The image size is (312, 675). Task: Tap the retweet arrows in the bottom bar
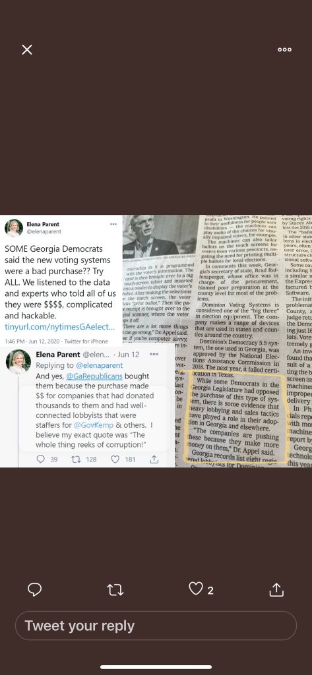(x=115, y=589)
